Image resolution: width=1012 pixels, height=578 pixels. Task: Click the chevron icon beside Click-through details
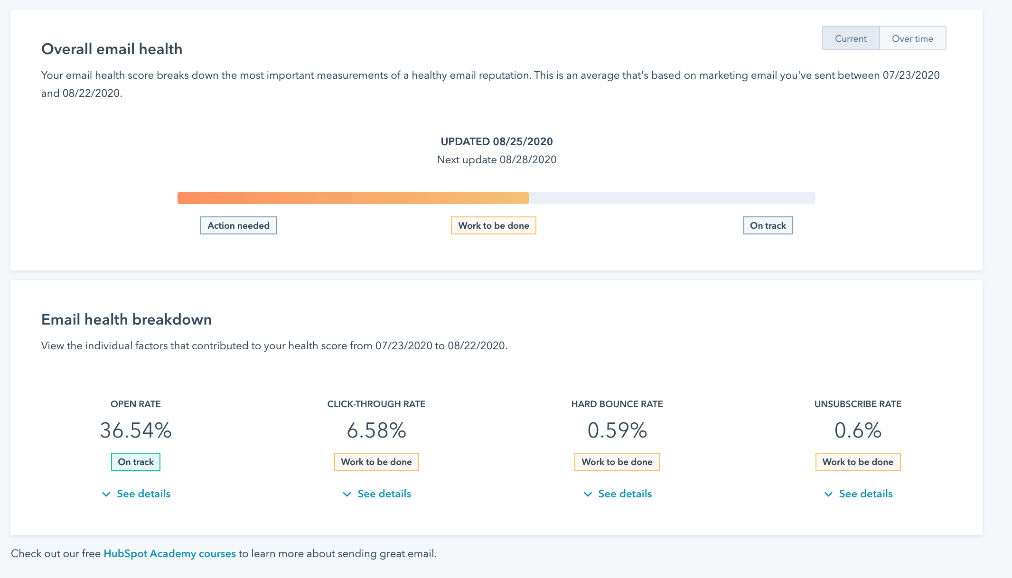pyautogui.click(x=347, y=494)
